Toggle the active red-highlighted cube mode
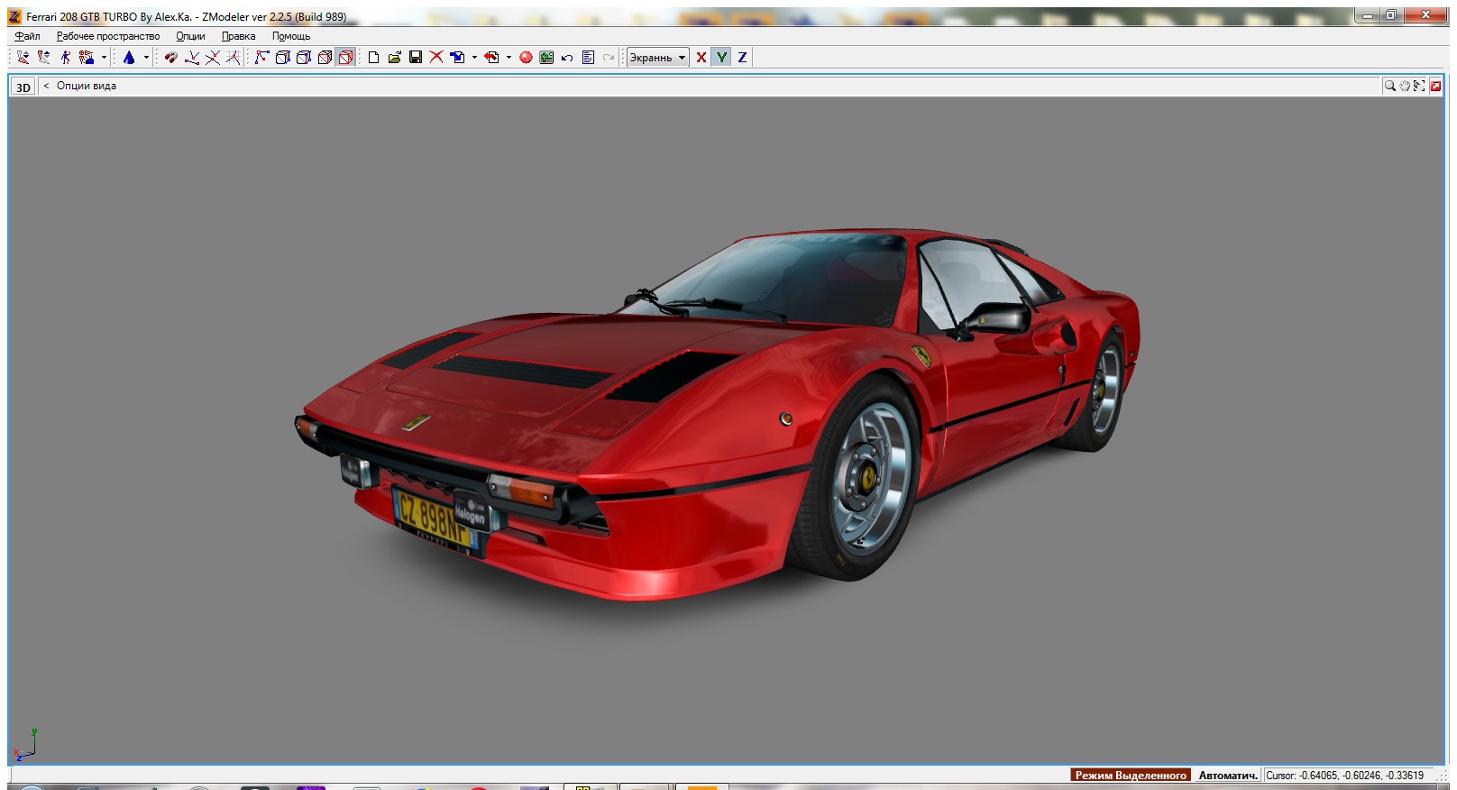Image resolution: width=1457 pixels, height=790 pixels. coord(345,57)
